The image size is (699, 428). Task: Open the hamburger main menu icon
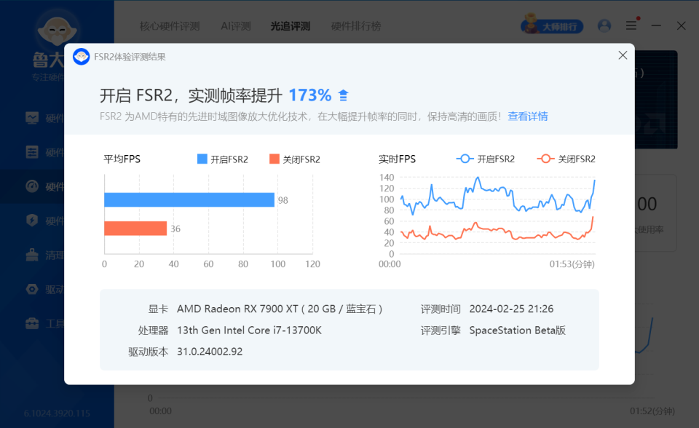[631, 25]
